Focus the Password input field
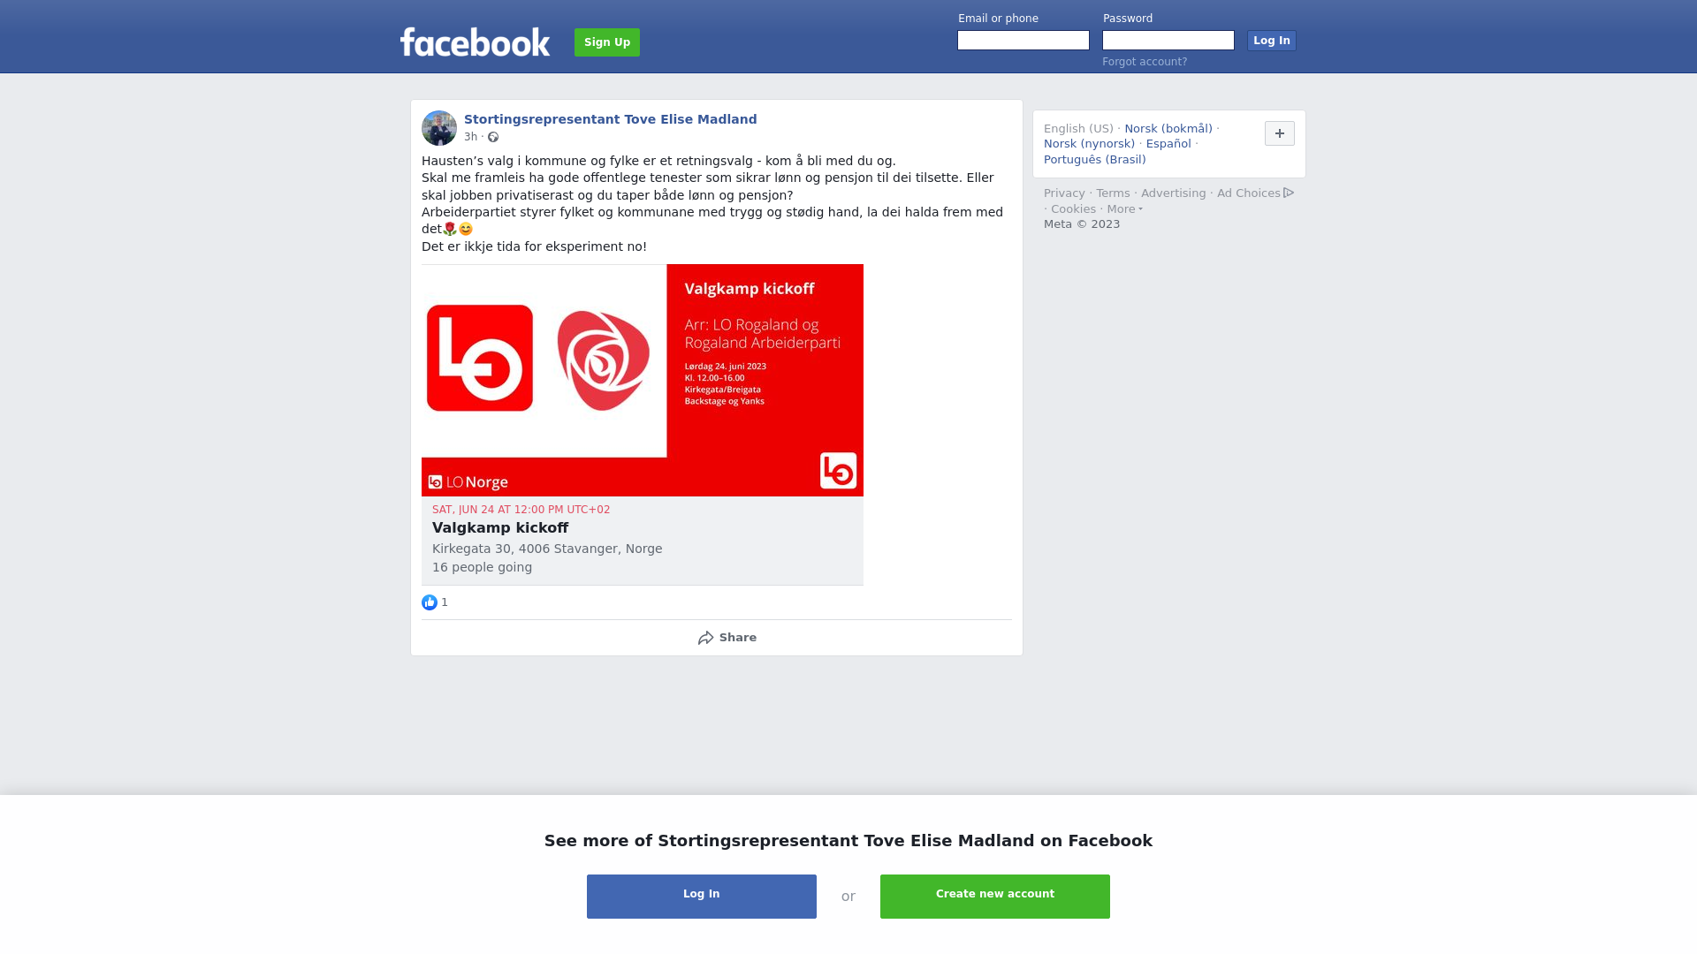The image size is (1697, 954). click(1168, 41)
